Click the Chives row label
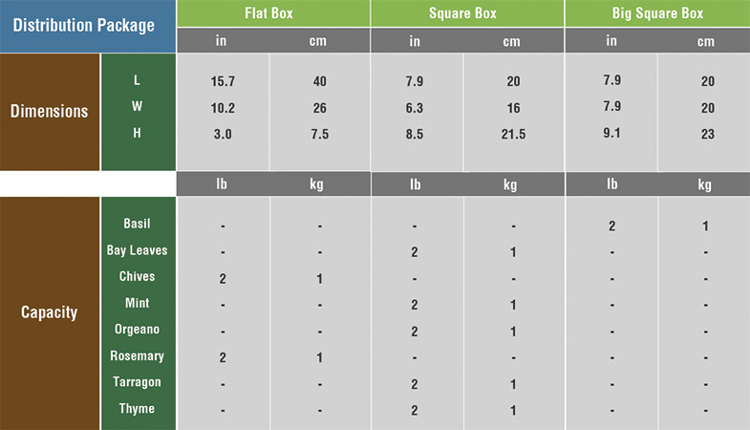Image resolution: width=750 pixels, height=430 pixels. tap(138, 277)
